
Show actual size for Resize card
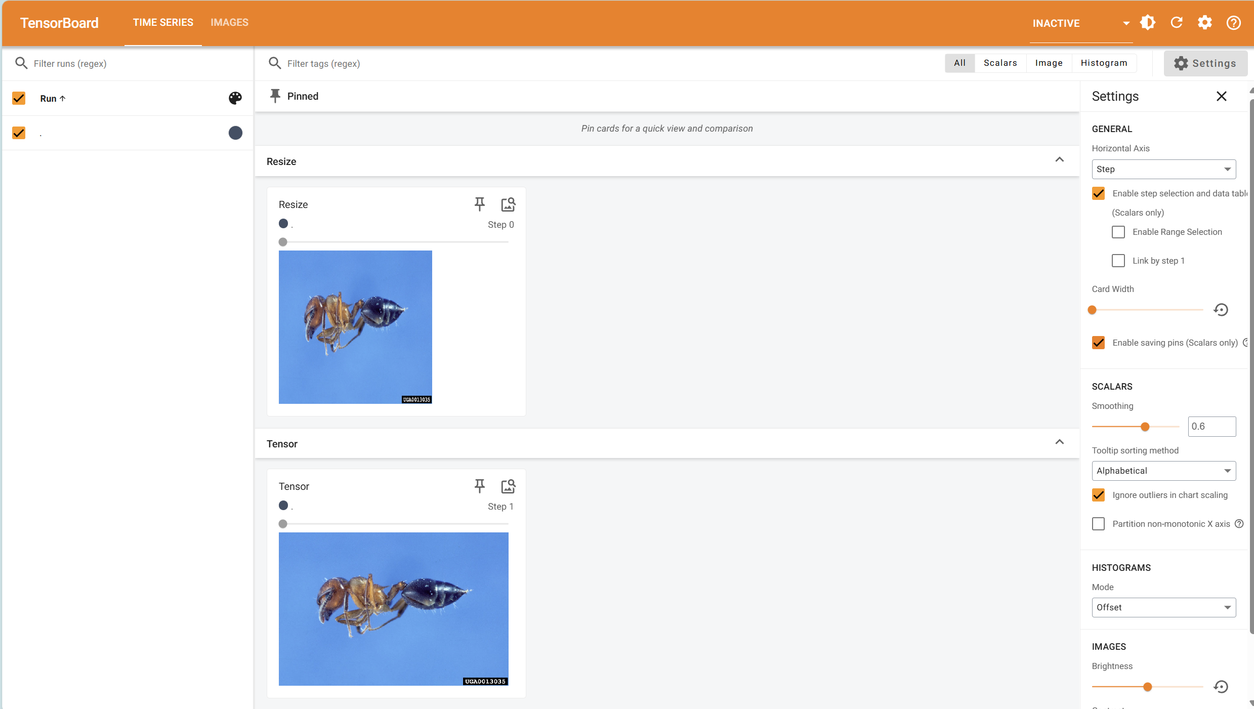click(508, 204)
